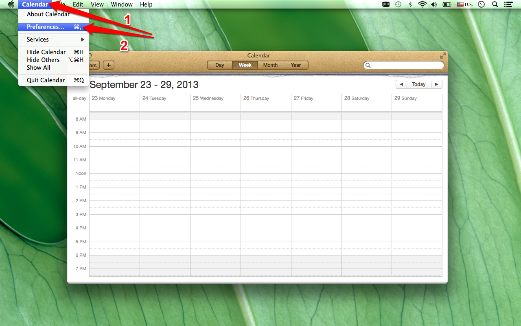The height and width of the screenshot is (326, 521).
Task: Open the Calendar application menu
Action: [35, 4]
